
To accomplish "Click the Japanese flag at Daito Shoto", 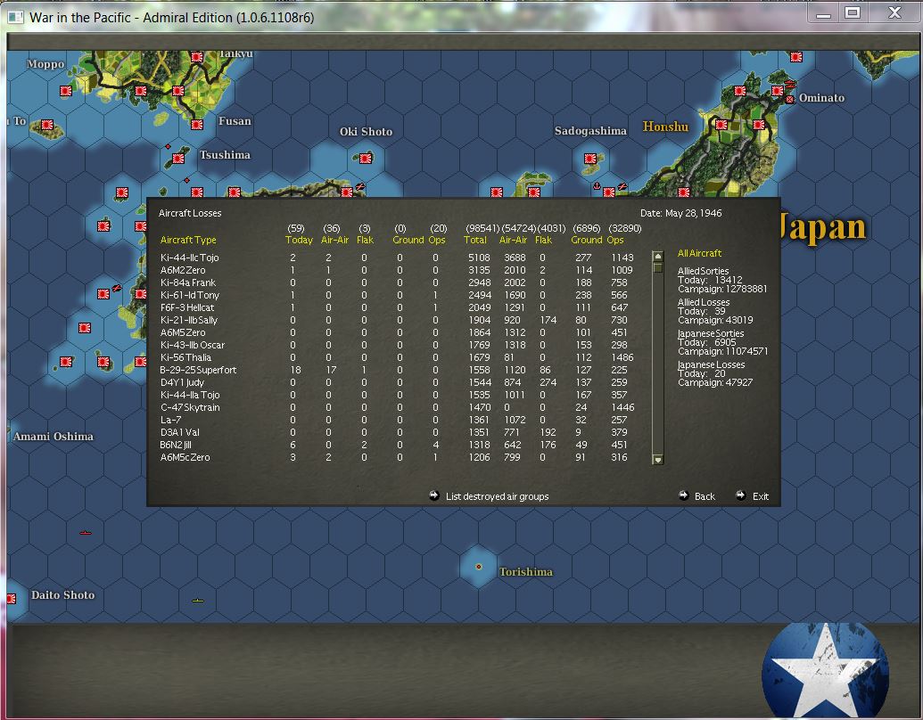I will pos(12,598).
